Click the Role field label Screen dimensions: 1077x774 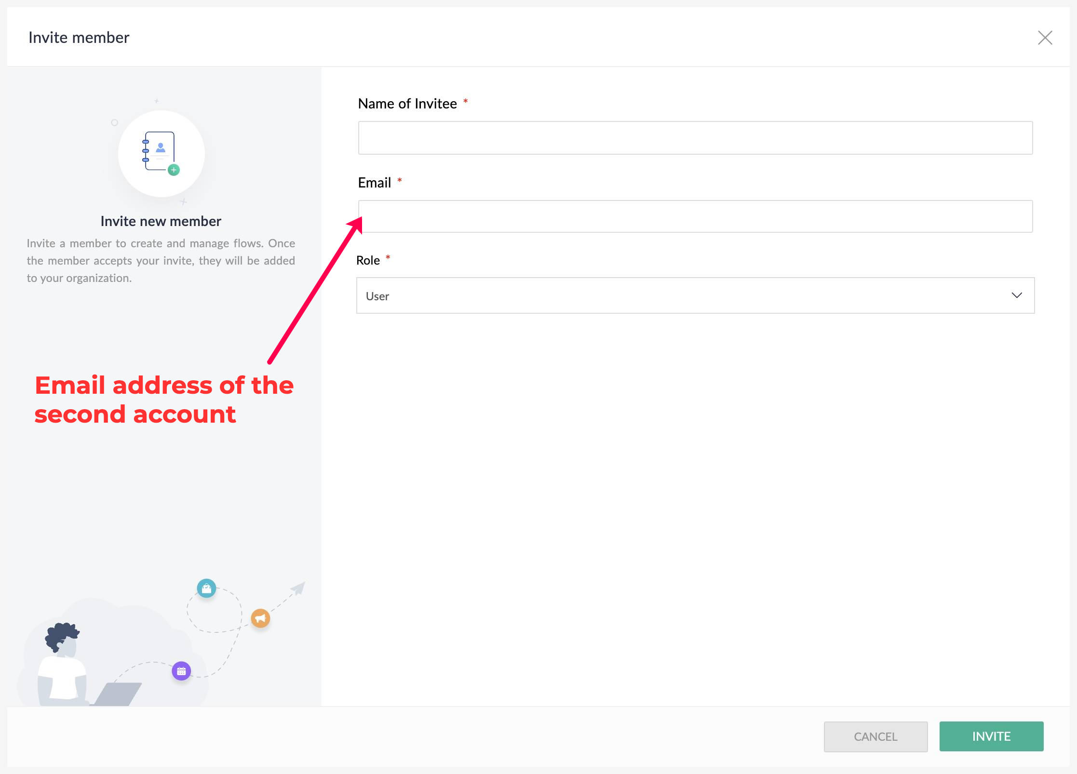[x=368, y=260]
